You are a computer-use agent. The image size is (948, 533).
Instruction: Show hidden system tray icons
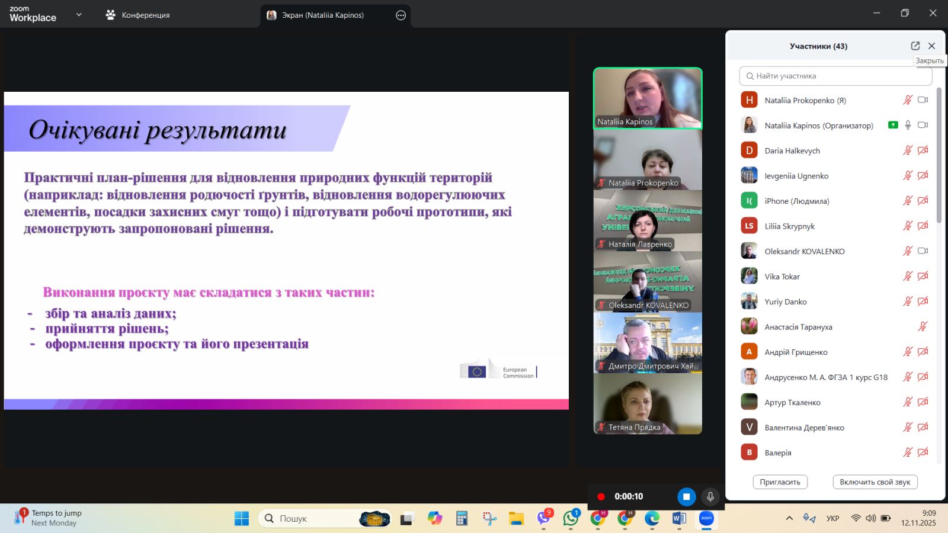coord(789,518)
